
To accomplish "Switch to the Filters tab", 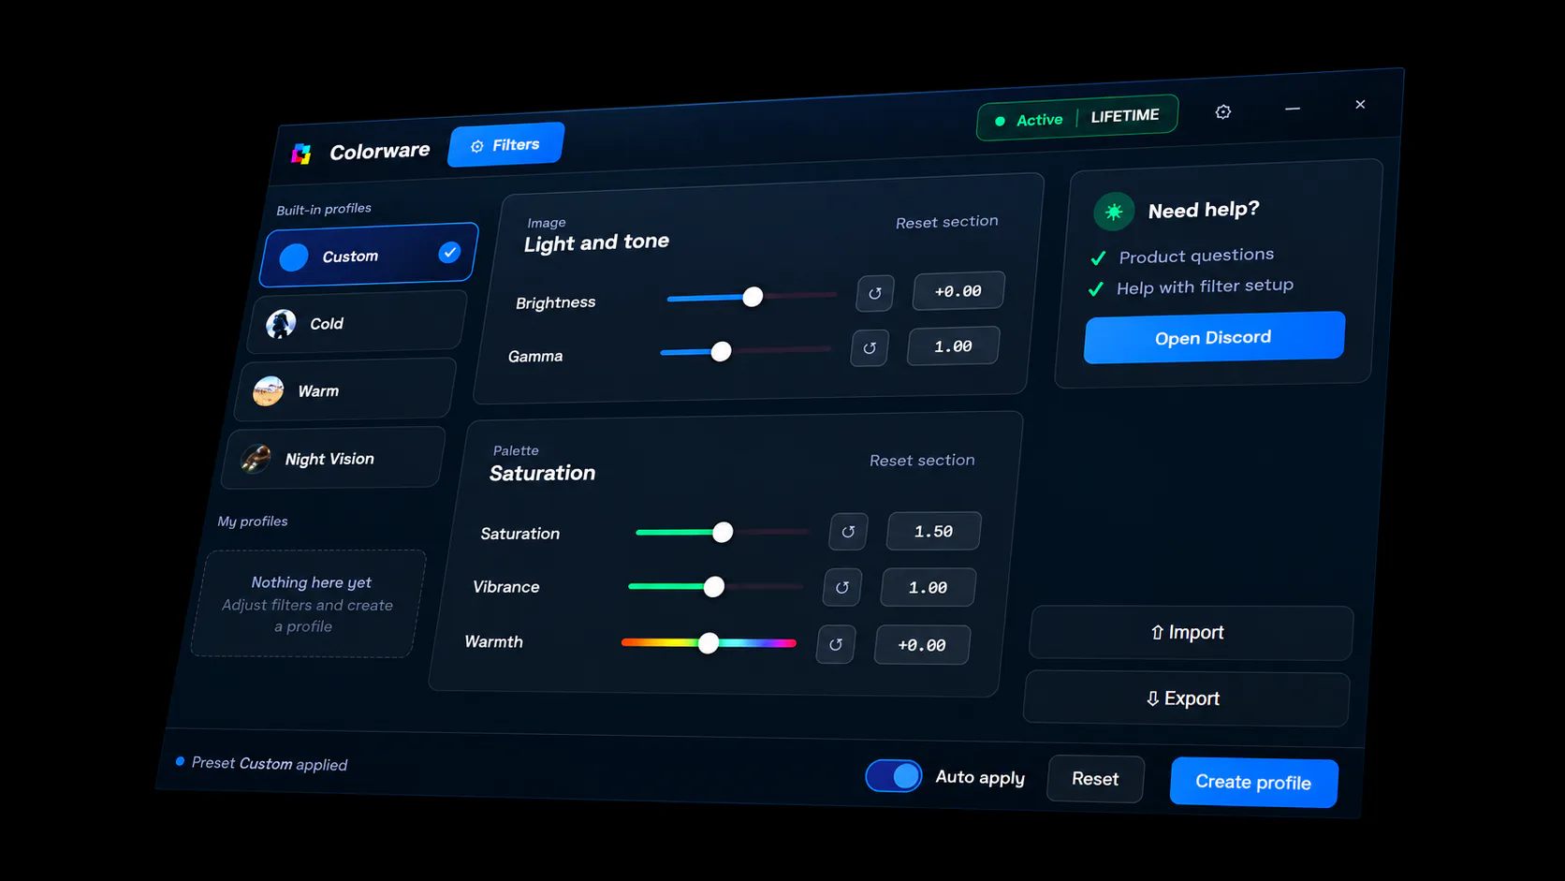I will [506, 145].
